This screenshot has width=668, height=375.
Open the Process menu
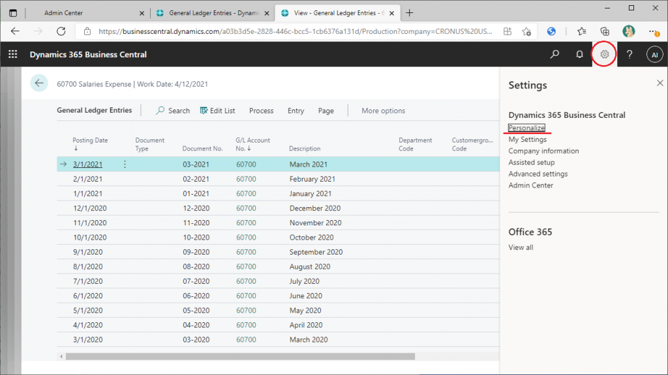[x=261, y=111]
